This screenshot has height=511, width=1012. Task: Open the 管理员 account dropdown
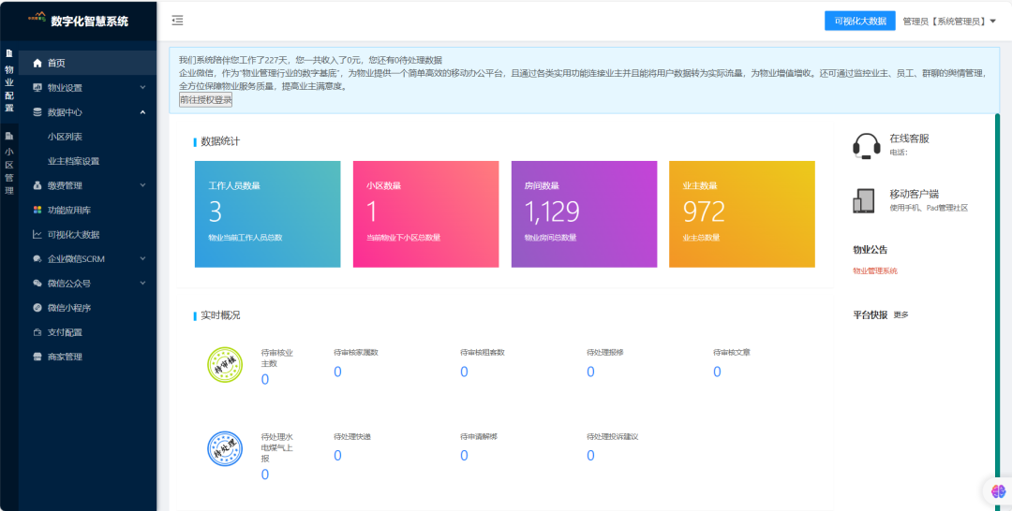tap(948, 21)
